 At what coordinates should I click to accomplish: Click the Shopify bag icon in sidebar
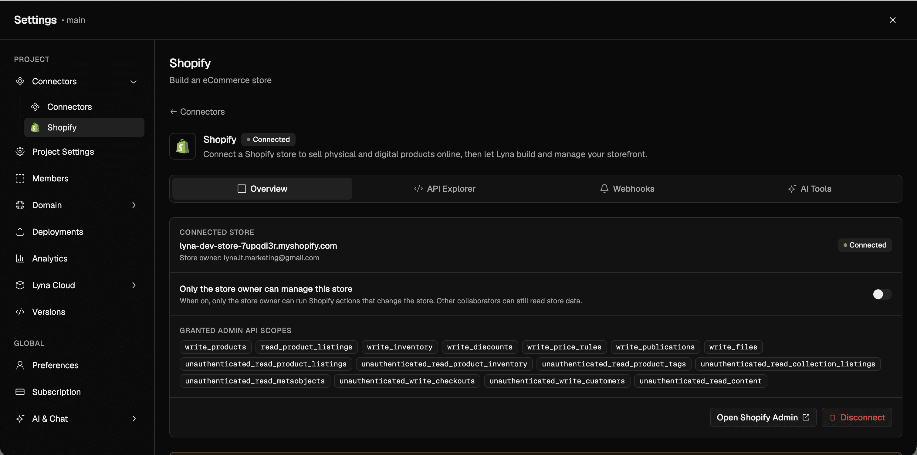coord(35,127)
